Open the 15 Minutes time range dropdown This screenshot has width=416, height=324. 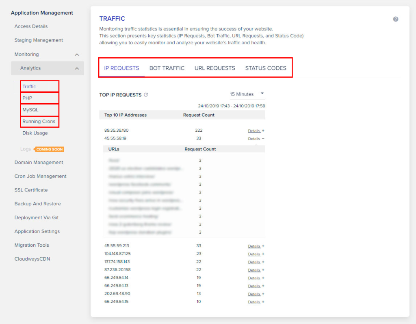tap(247, 94)
